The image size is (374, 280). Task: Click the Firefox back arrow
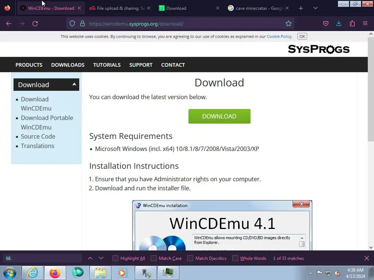tap(9, 24)
